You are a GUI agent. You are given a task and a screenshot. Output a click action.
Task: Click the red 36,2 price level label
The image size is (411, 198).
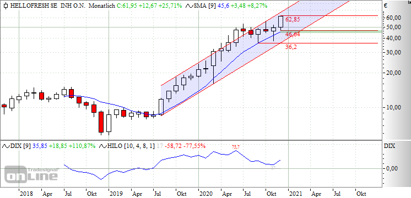pos(291,47)
